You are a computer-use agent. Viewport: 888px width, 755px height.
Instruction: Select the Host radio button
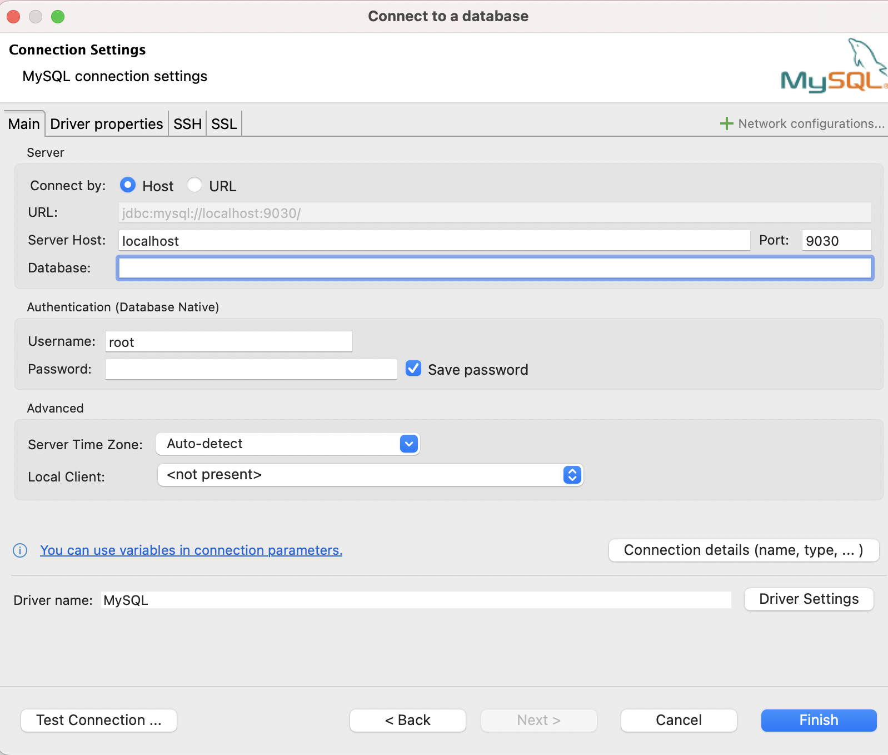click(x=128, y=185)
